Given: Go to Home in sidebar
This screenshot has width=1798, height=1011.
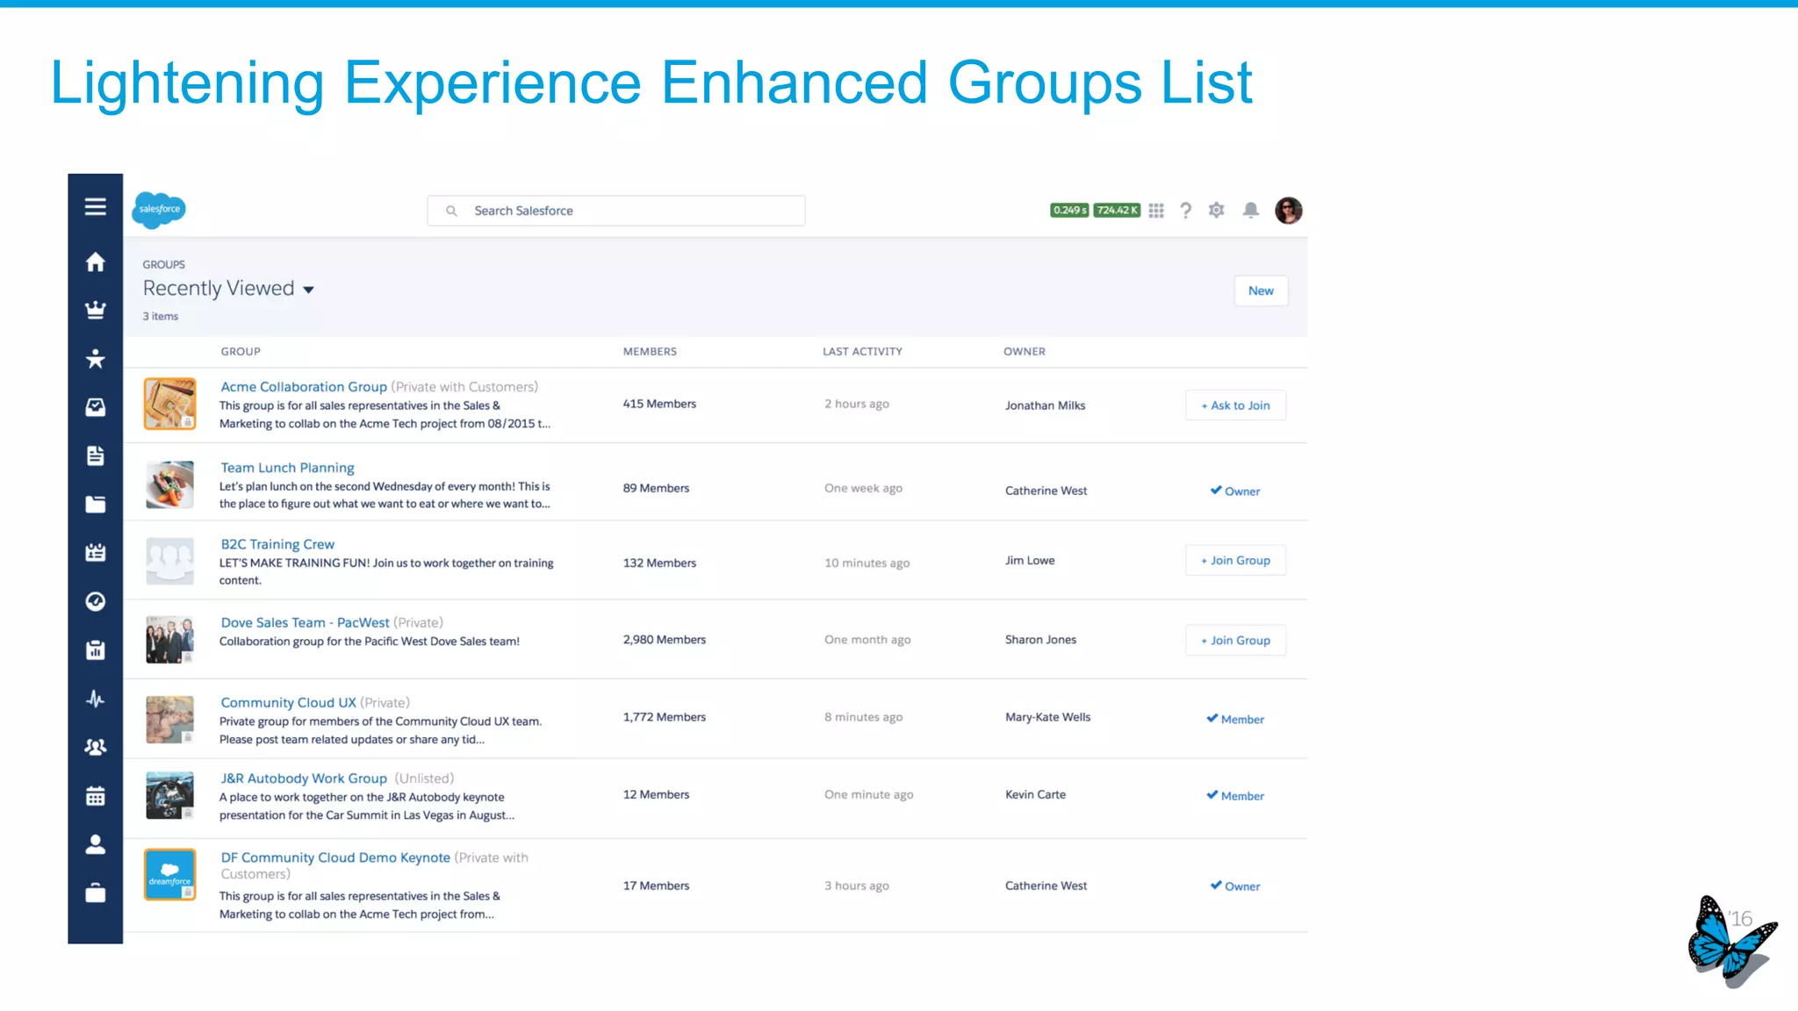Looking at the screenshot, I should [x=95, y=262].
